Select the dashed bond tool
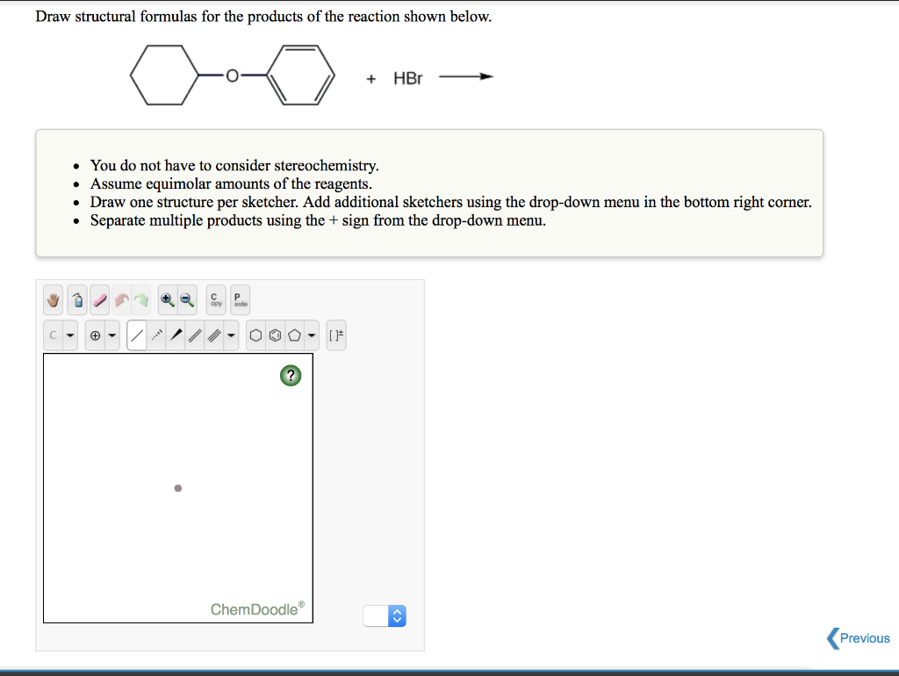The height and width of the screenshot is (676, 899). pyautogui.click(x=156, y=334)
